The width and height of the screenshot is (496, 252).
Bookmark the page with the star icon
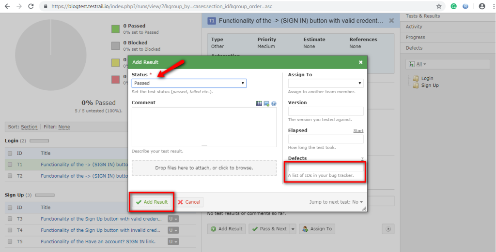[x=439, y=7]
